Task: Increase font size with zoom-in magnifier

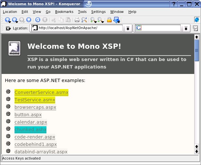Action: (93, 20)
